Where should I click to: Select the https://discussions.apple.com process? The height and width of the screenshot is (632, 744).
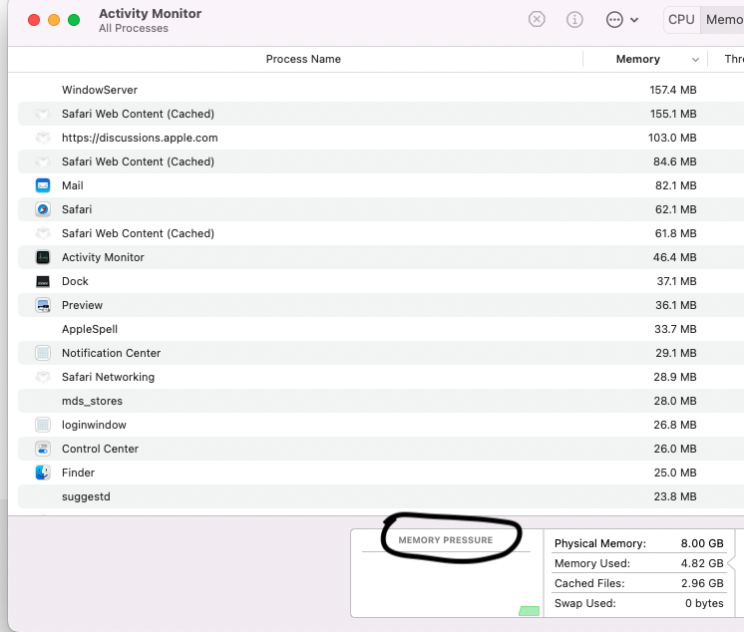381,138
